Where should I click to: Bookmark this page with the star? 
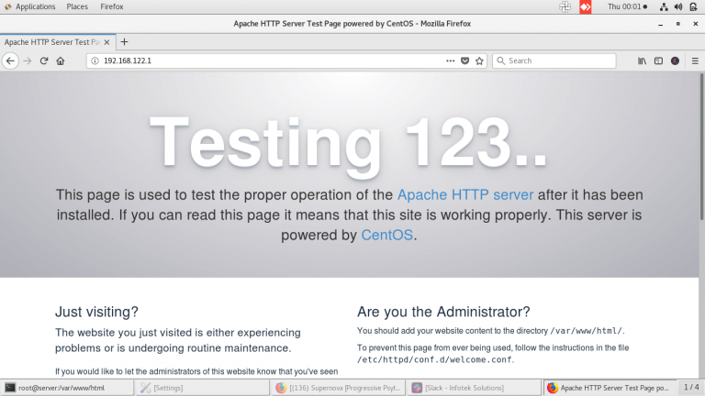pyautogui.click(x=479, y=60)
